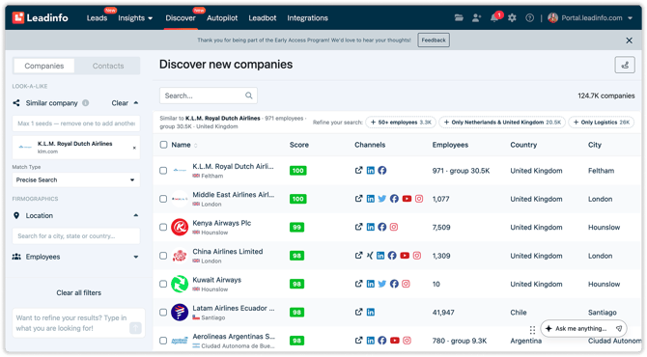Collapse the Location filter section
The width and height of the screenshot is (647, 357).
[x=136, y=215]
